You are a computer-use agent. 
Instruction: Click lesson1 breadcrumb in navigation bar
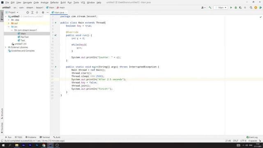[x=39, y=7]
